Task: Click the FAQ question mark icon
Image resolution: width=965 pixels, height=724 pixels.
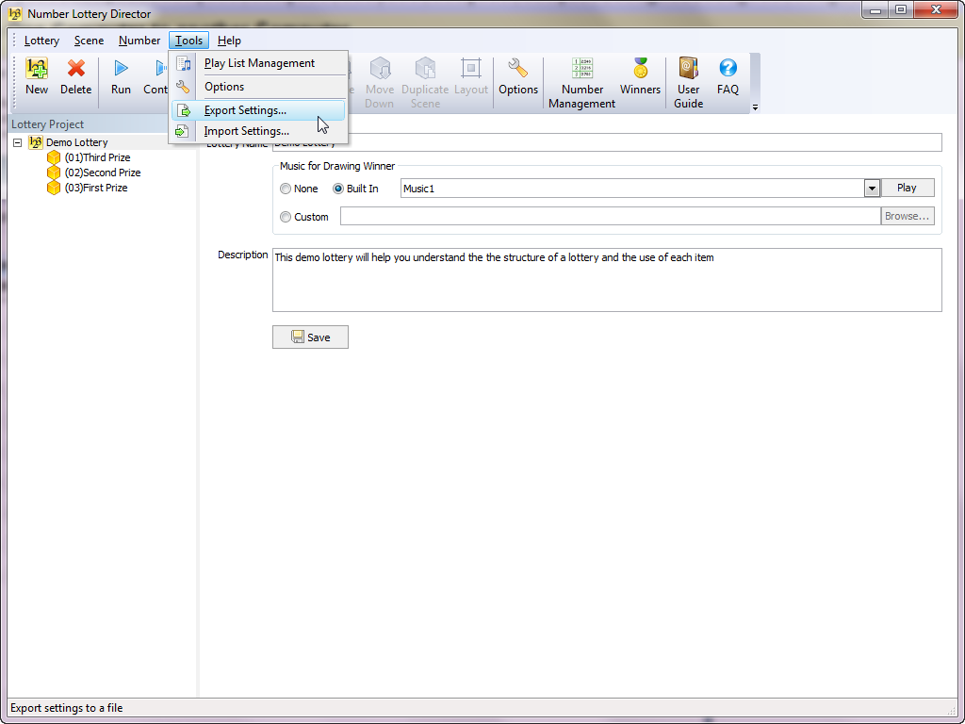Action: pyautogui.click(x=728, y=69)
